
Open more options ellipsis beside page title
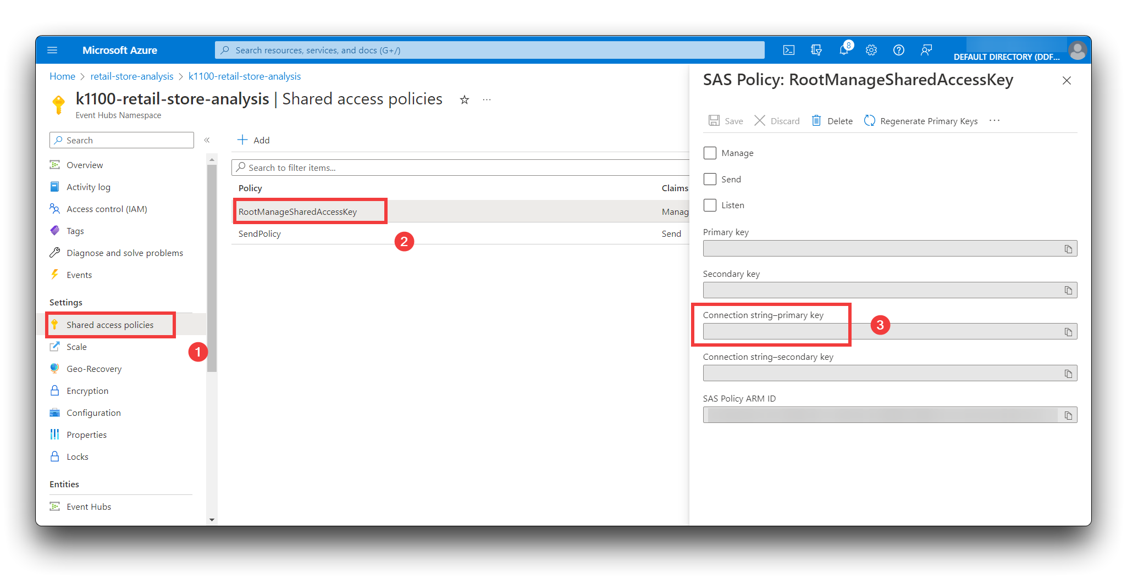[x=487, y=99]
